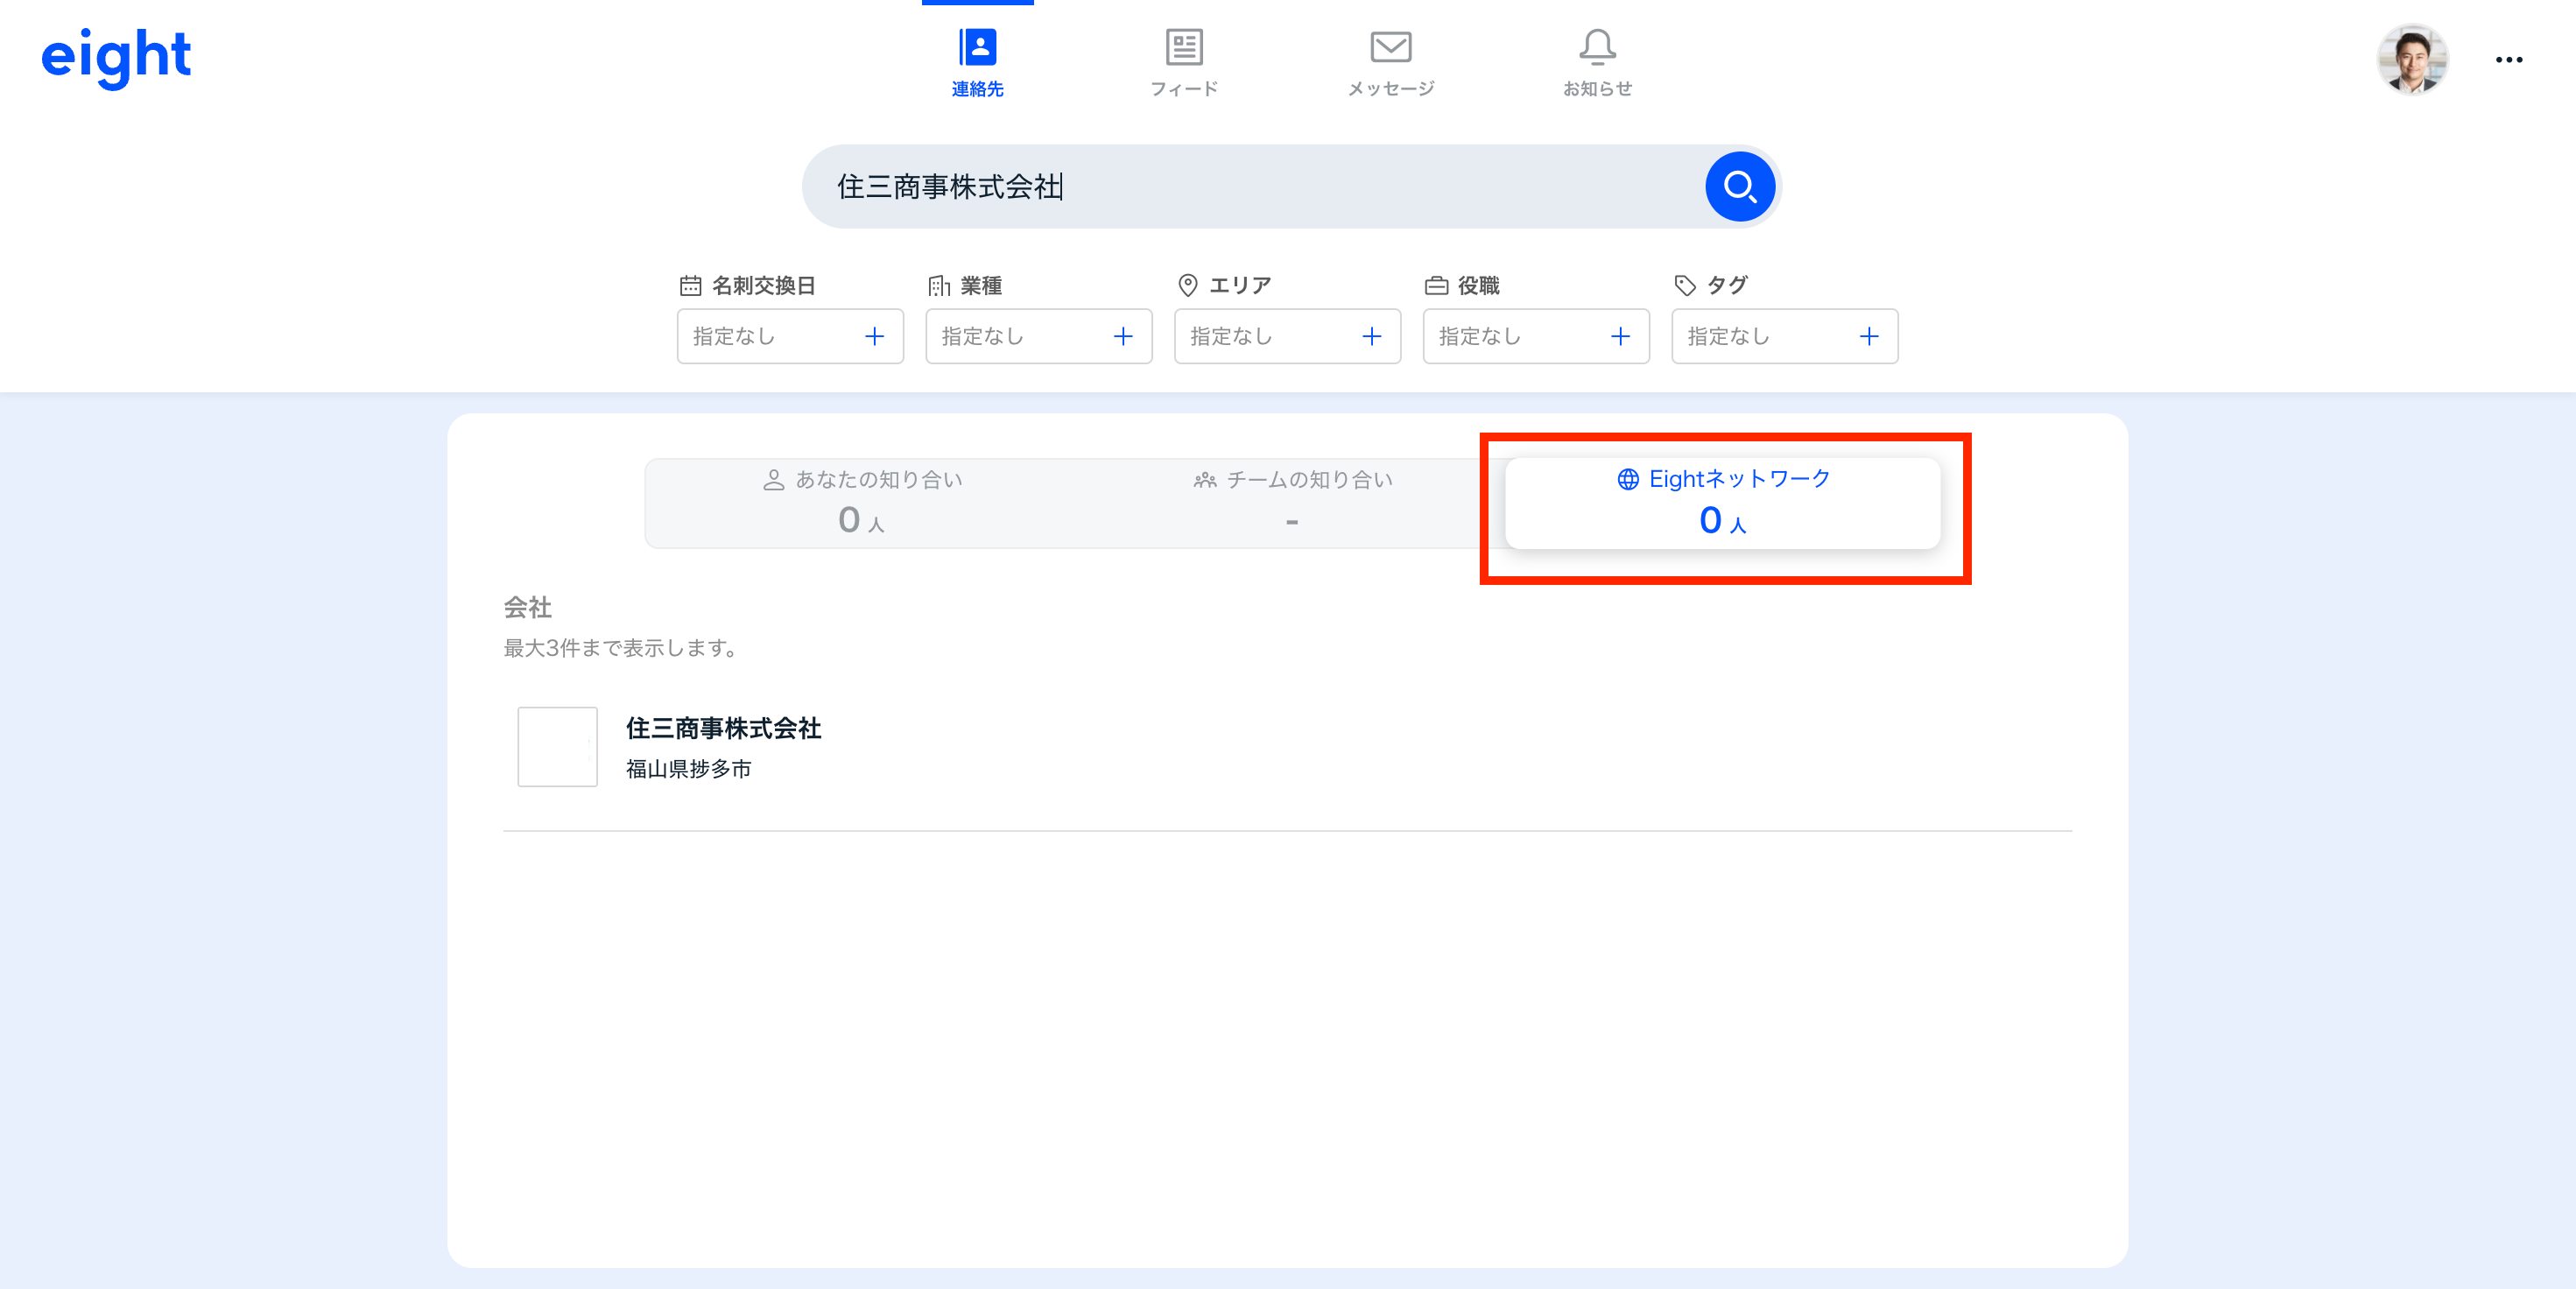
Task: Click the 最大3件まで表示します。 note
Action: click(621, 648)
